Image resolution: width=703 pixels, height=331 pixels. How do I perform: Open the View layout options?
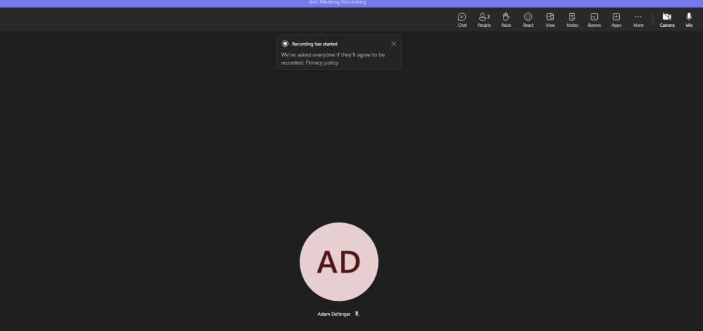pyautogui.click(x=550, y=19)
